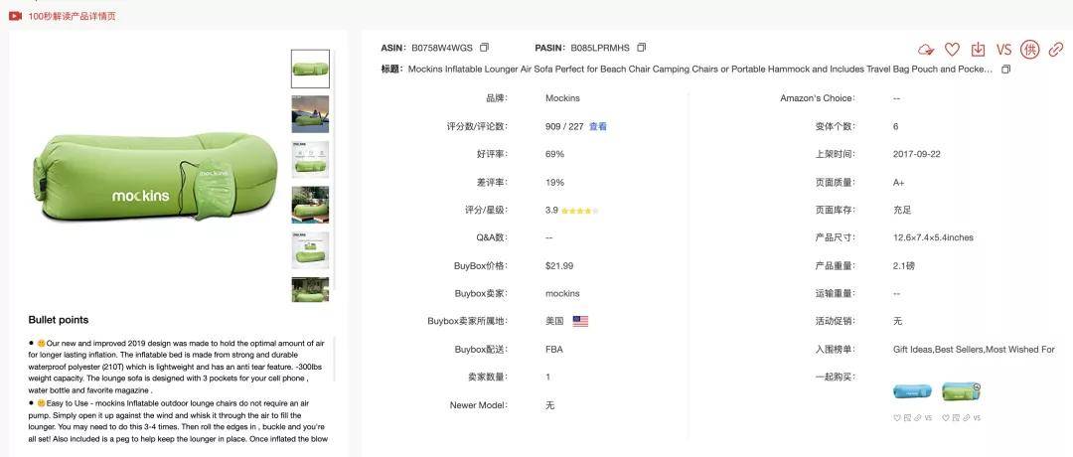Image resolution: width=1073 pixels, height=457 pixels.
Task: Open the blue lounger bought-together product
Action: click(x=912, y=391)
